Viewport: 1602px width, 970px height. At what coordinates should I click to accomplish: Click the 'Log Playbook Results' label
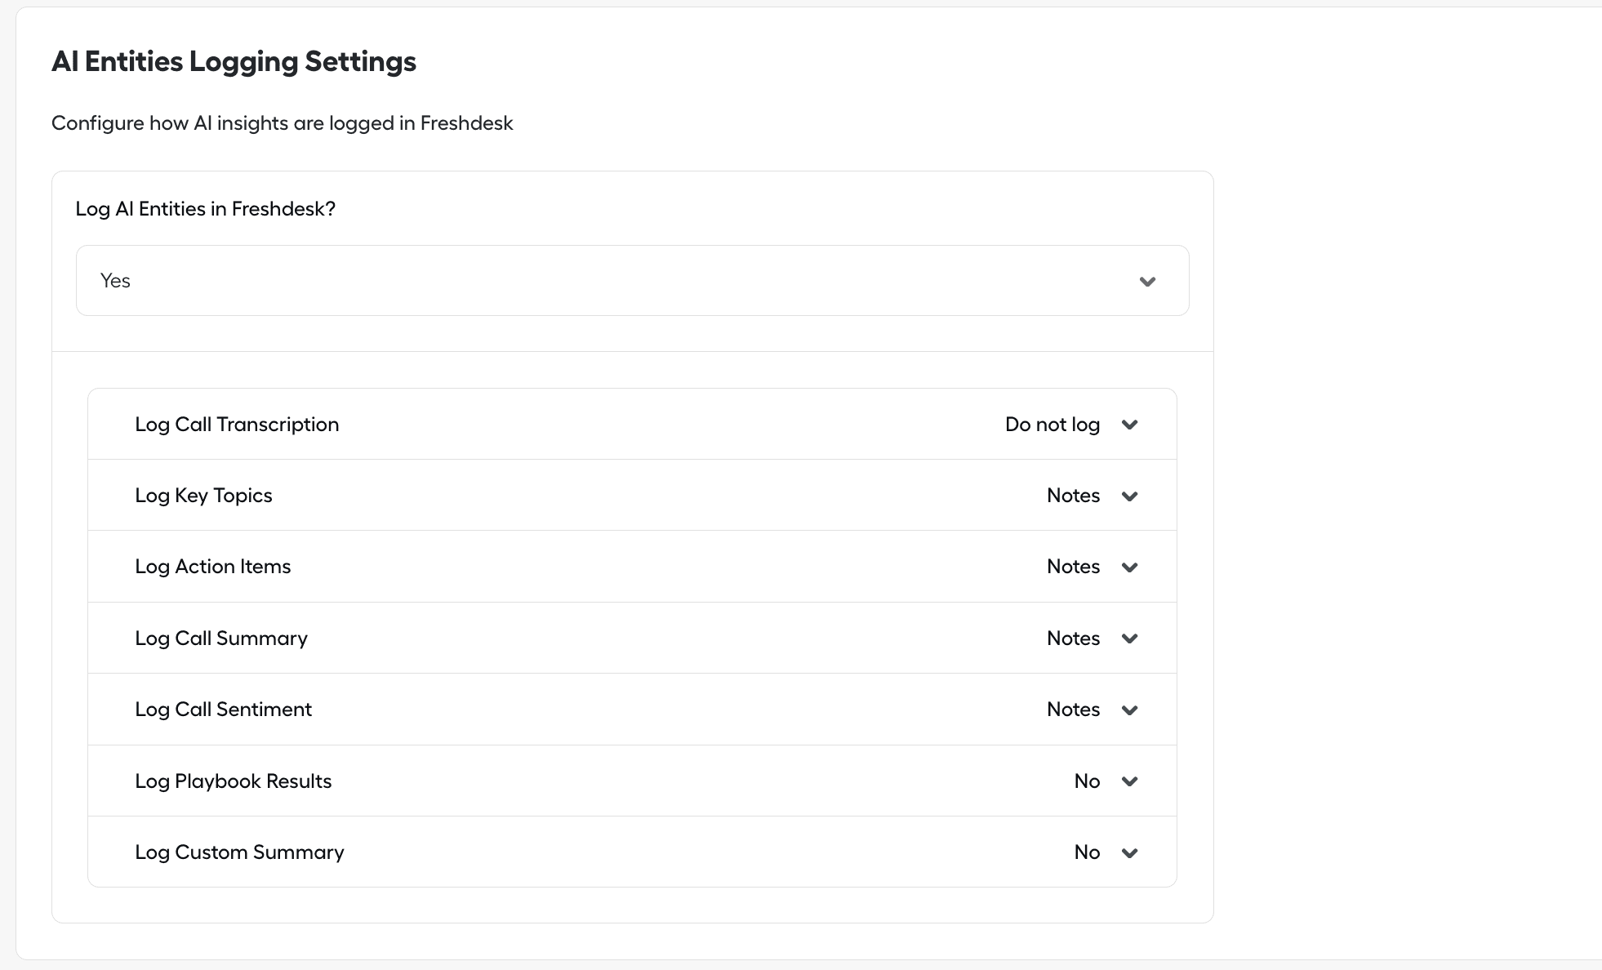point(233,781)
